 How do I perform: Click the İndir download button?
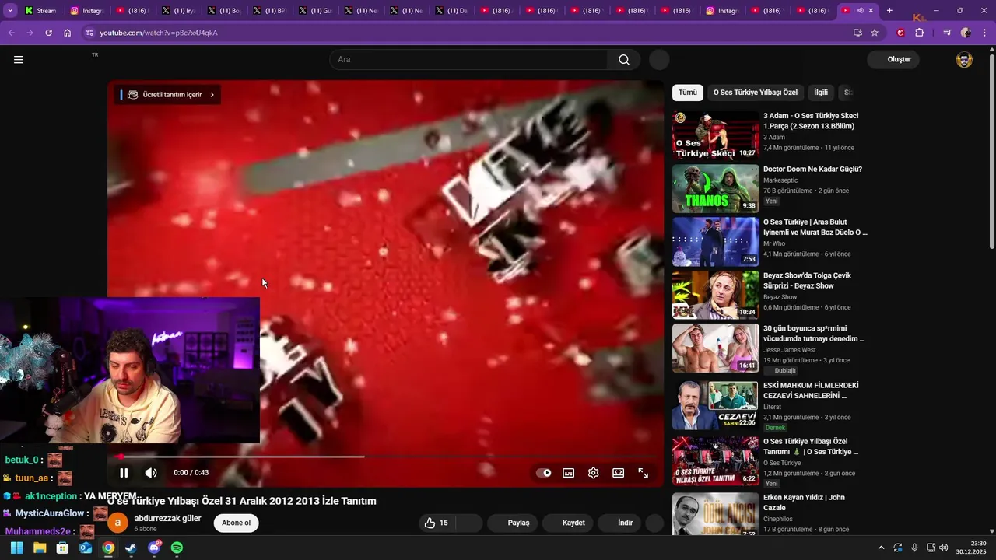click(619, 523)
